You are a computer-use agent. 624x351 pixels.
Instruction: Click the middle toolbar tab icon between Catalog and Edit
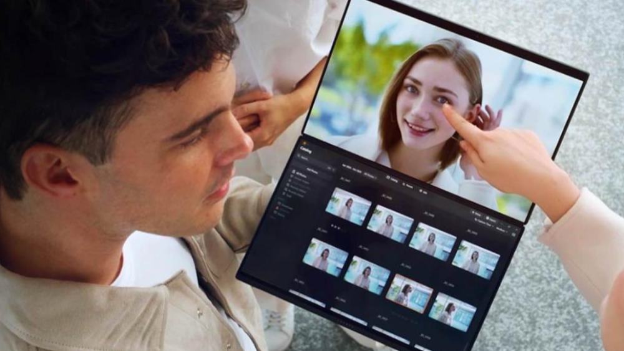(404, 184)
